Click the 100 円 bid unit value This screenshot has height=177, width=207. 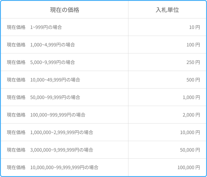[x=193, y=45]
